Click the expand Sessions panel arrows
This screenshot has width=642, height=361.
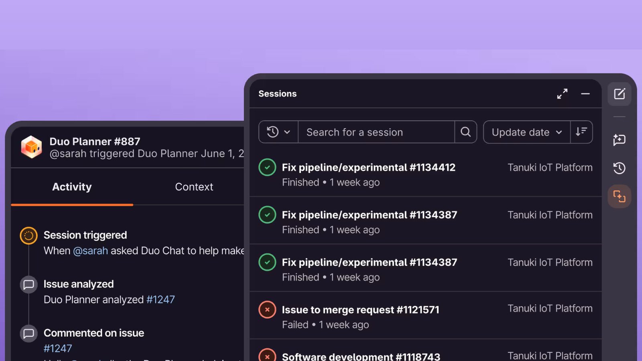(x=562, y=94)
